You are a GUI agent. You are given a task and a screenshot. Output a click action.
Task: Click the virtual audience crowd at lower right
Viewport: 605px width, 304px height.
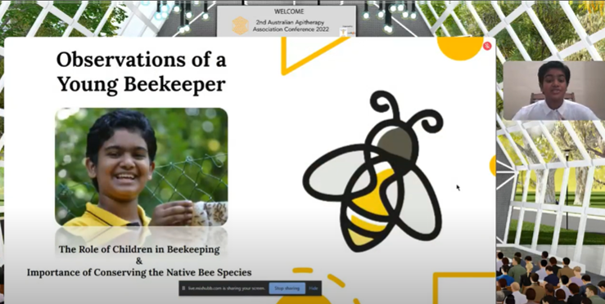[x=551, y=277]
